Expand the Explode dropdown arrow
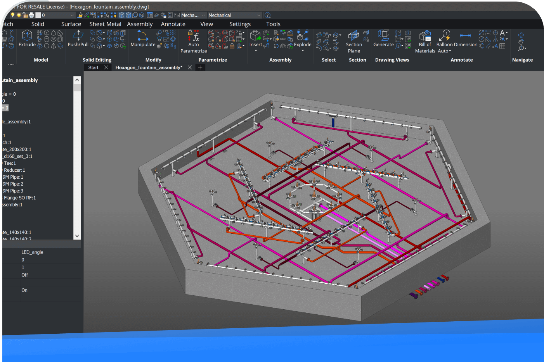Viewport: 544px width, 362px height. (303, 50)
